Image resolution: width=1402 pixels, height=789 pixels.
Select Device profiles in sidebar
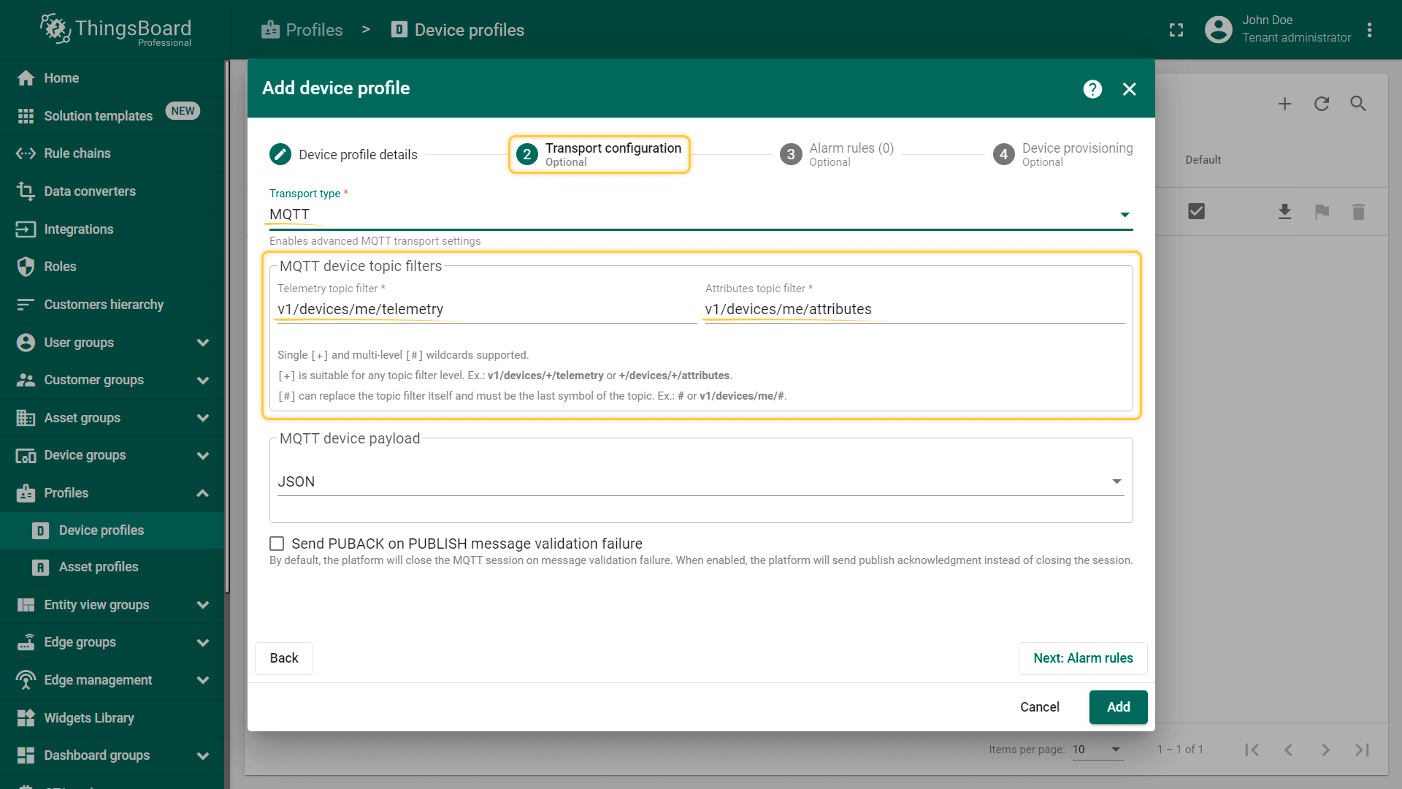tap(112, 530)
